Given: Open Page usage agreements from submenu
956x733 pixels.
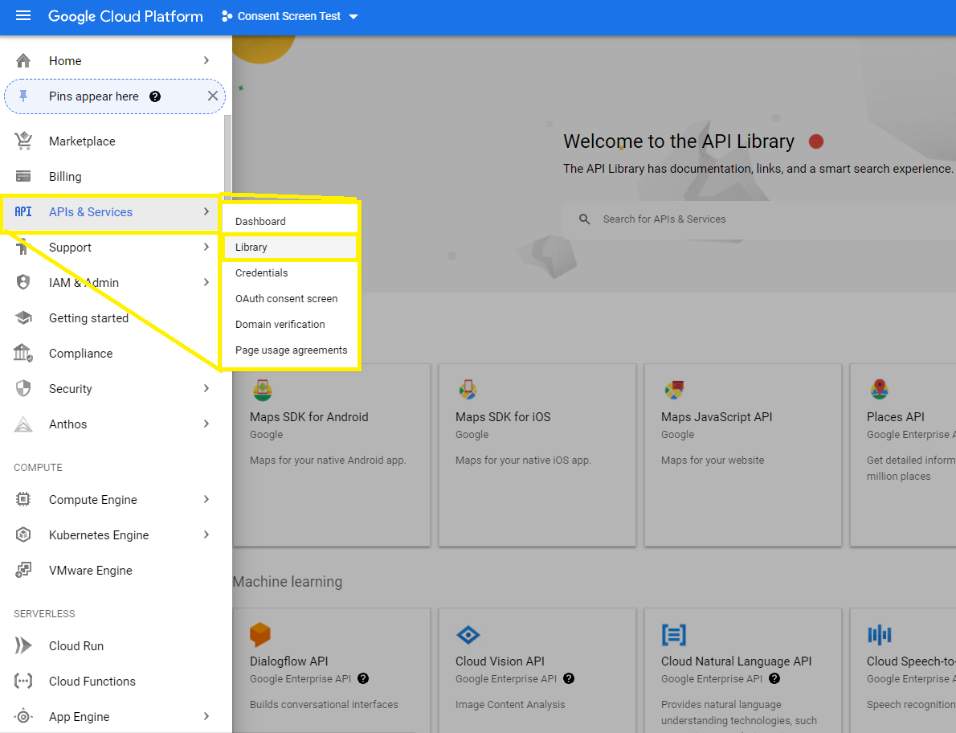Looking at the screenshot, I should (x=289, y=350).
